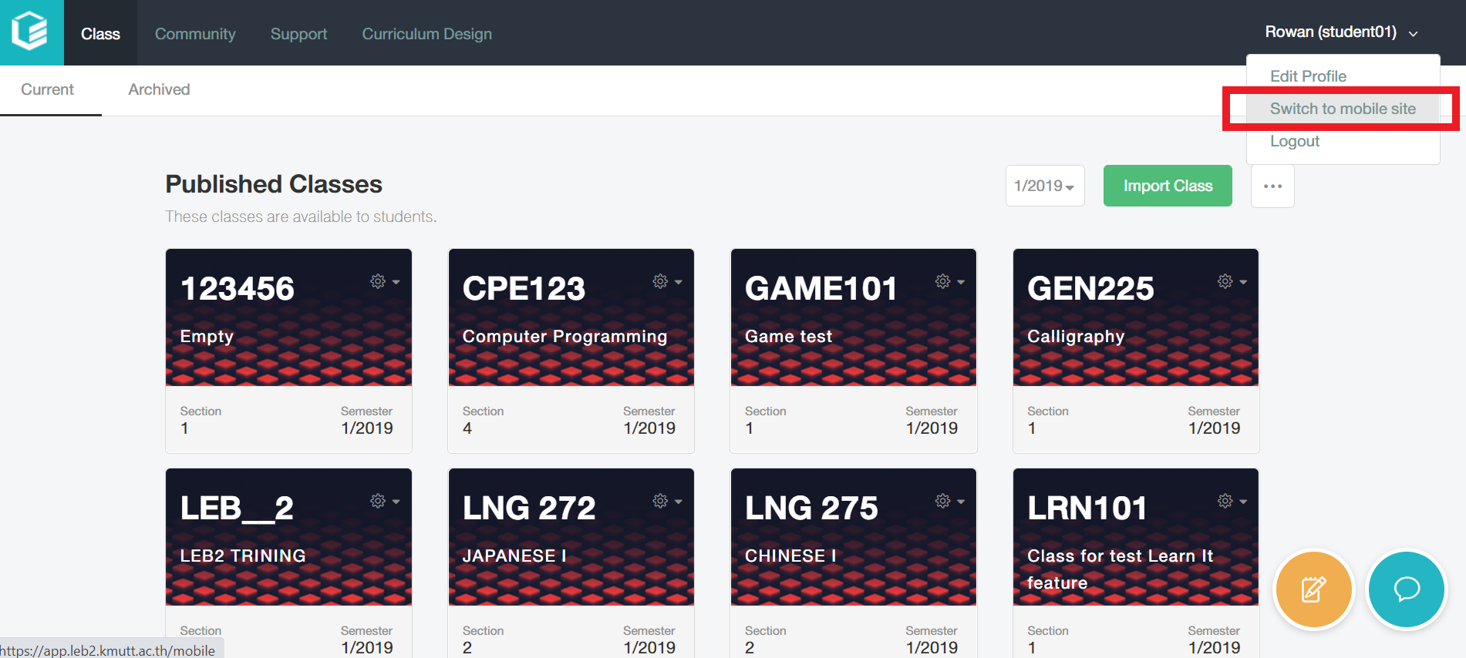Expand caret next to CPE123 gear

coord(678,282)
